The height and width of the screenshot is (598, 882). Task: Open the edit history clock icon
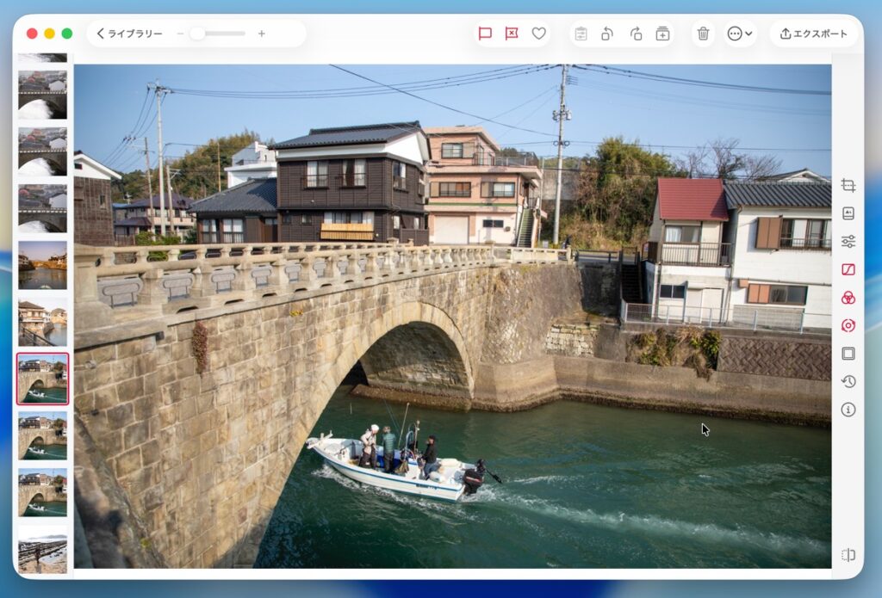point(848,381)
